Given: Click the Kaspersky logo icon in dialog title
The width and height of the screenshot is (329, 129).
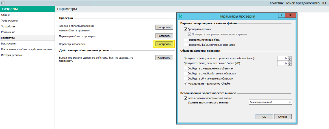Looking at the screenshot, I should click(181, 16).
